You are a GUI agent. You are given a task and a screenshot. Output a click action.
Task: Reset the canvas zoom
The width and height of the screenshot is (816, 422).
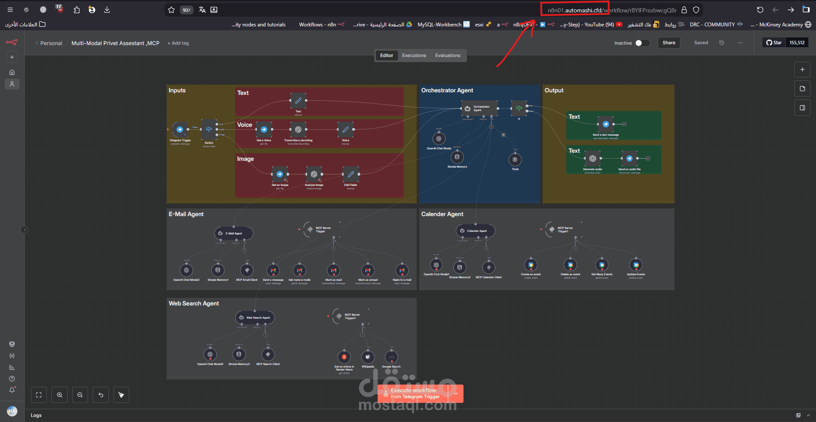101,395
